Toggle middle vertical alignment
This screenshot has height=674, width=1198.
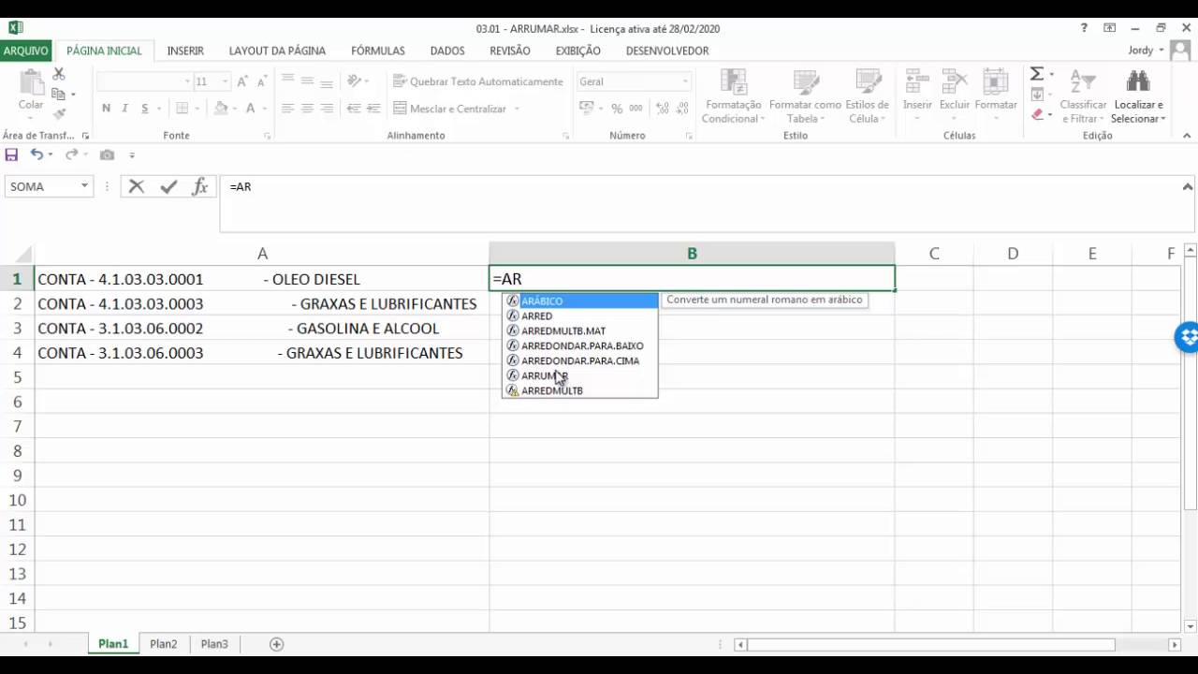click(x=308, y=81)
